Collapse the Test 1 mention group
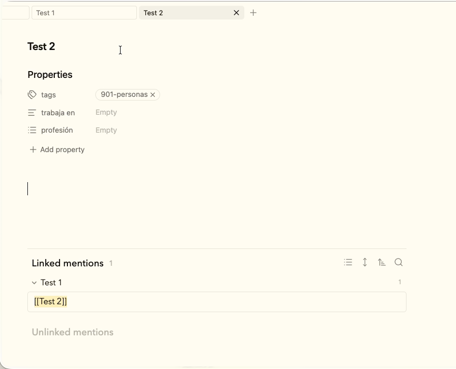 (x=34, y=283)
